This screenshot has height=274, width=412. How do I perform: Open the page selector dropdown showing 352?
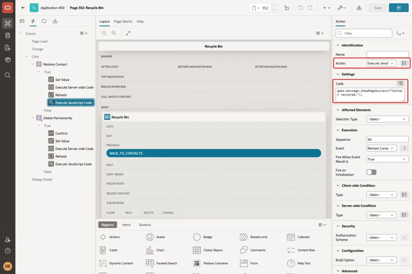(x=255, y=8)
